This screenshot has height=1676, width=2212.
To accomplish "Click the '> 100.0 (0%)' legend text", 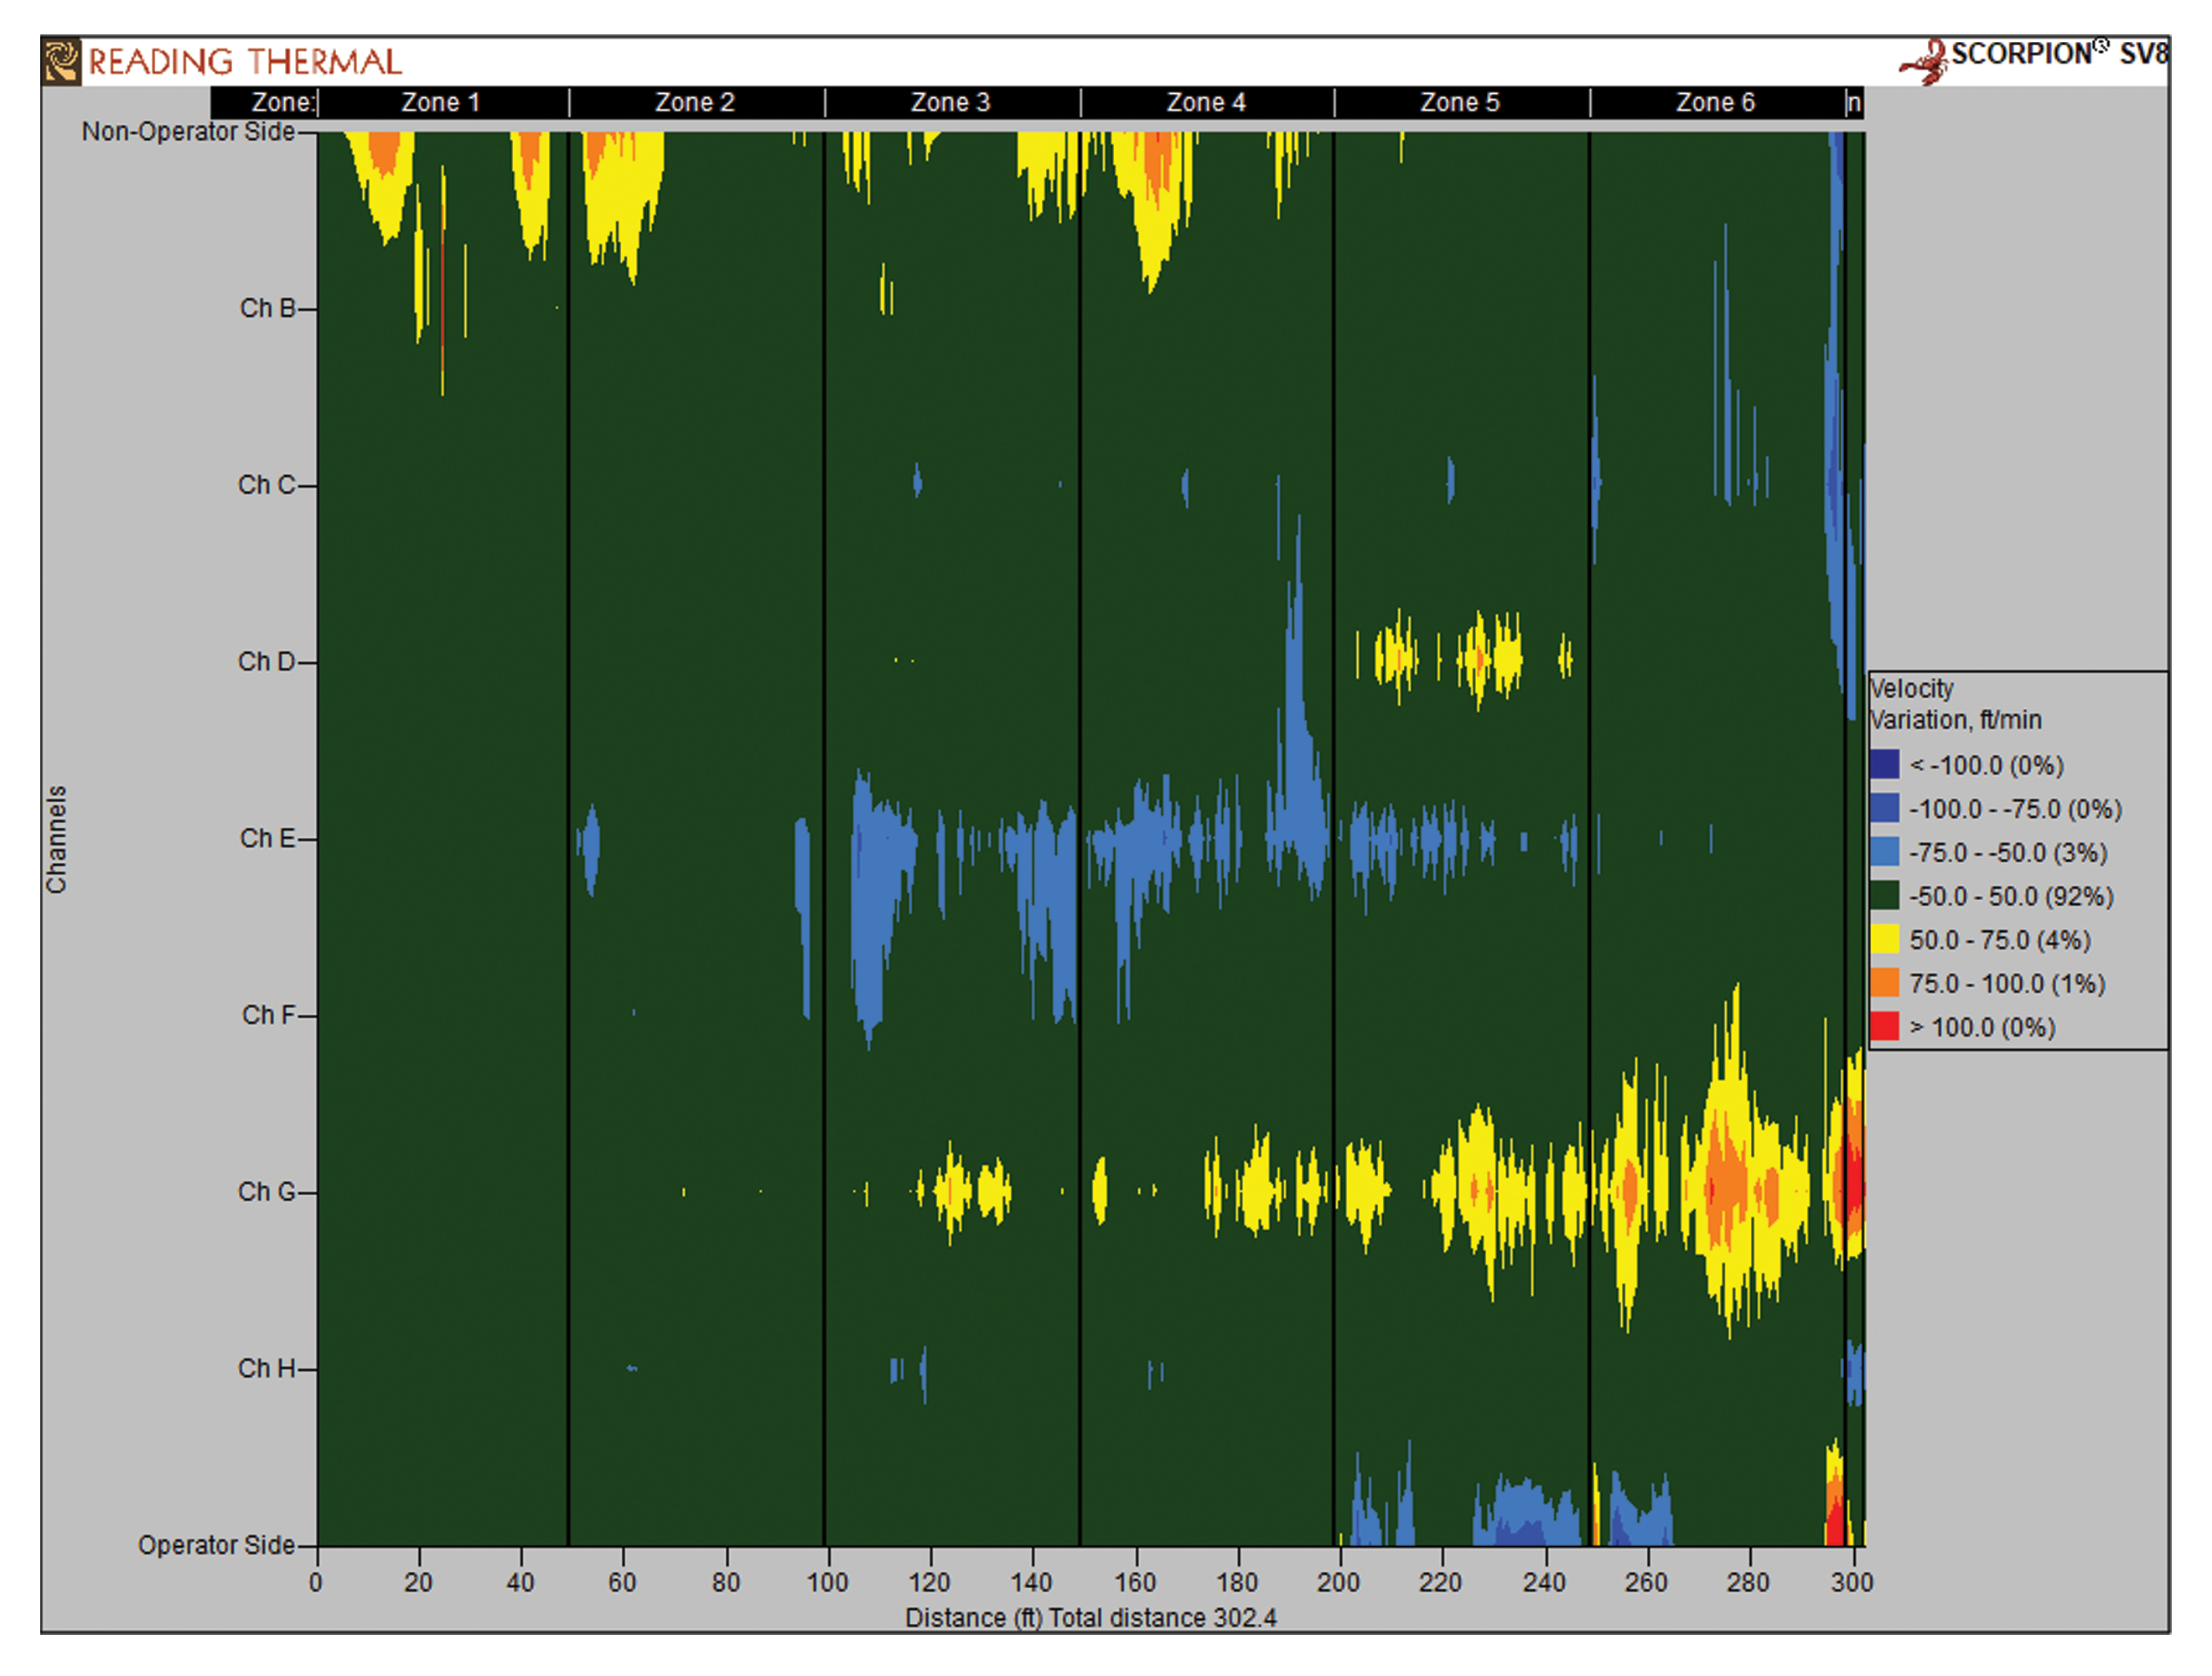I will point(1982,1028).
